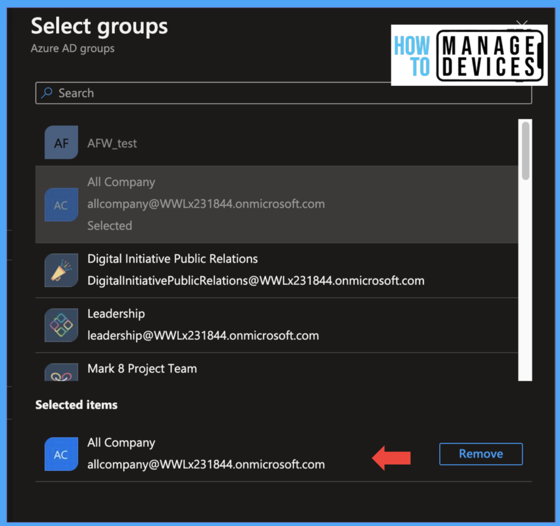Image resolution: width=560 pixels, height=526 pixels.
Task: Click the AF avatar for AFW_test
Action: pos(61,143)
